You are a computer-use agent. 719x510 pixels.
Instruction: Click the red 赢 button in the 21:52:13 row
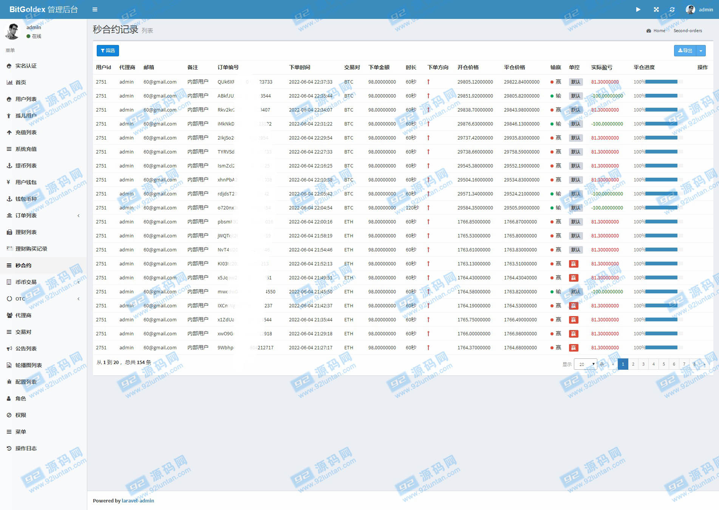pyautogui.click(x=574, y=264)
